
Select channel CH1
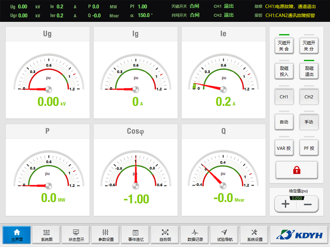pos(284,97)
